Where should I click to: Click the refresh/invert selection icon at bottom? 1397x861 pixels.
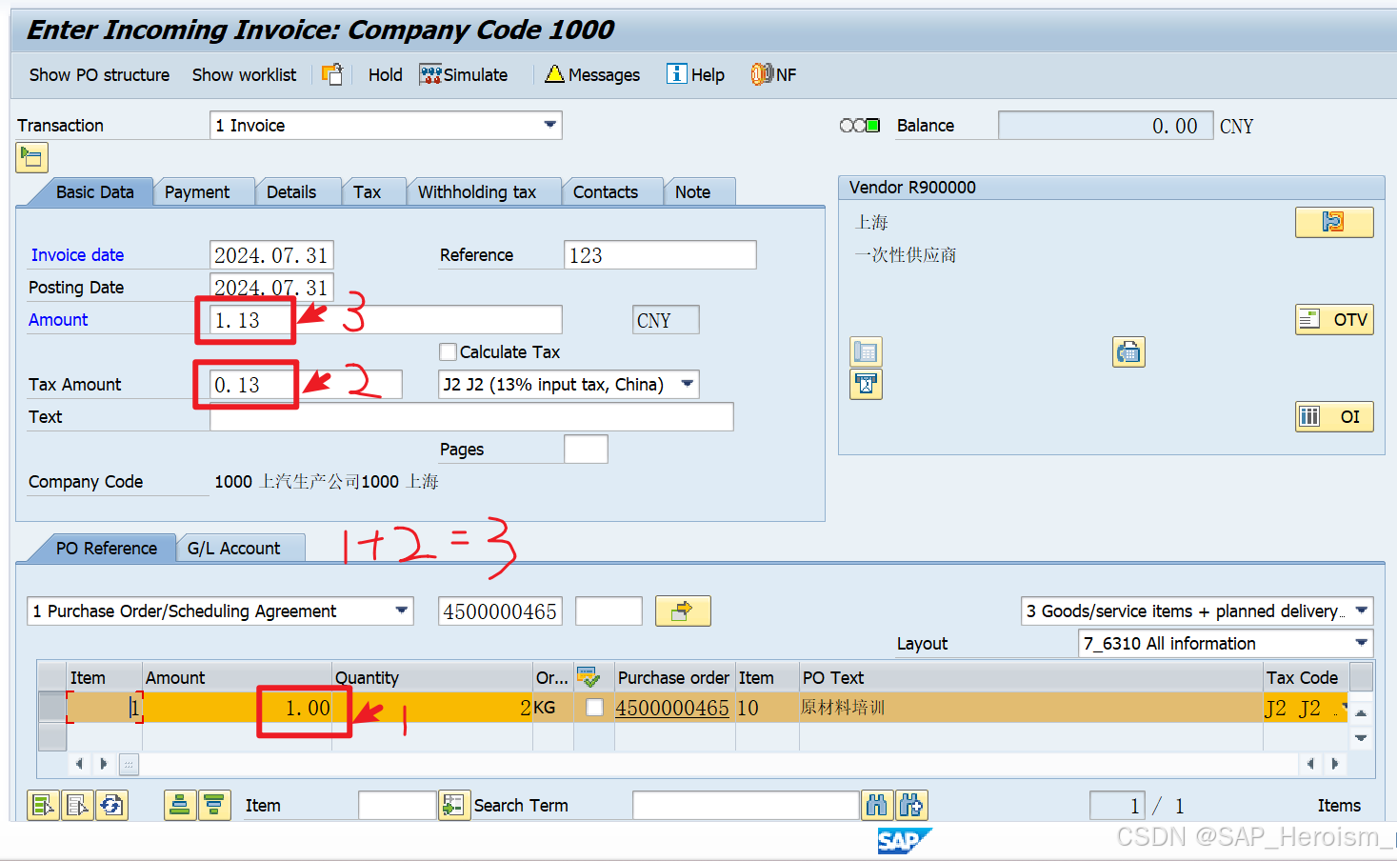click(x=111, y=805)
